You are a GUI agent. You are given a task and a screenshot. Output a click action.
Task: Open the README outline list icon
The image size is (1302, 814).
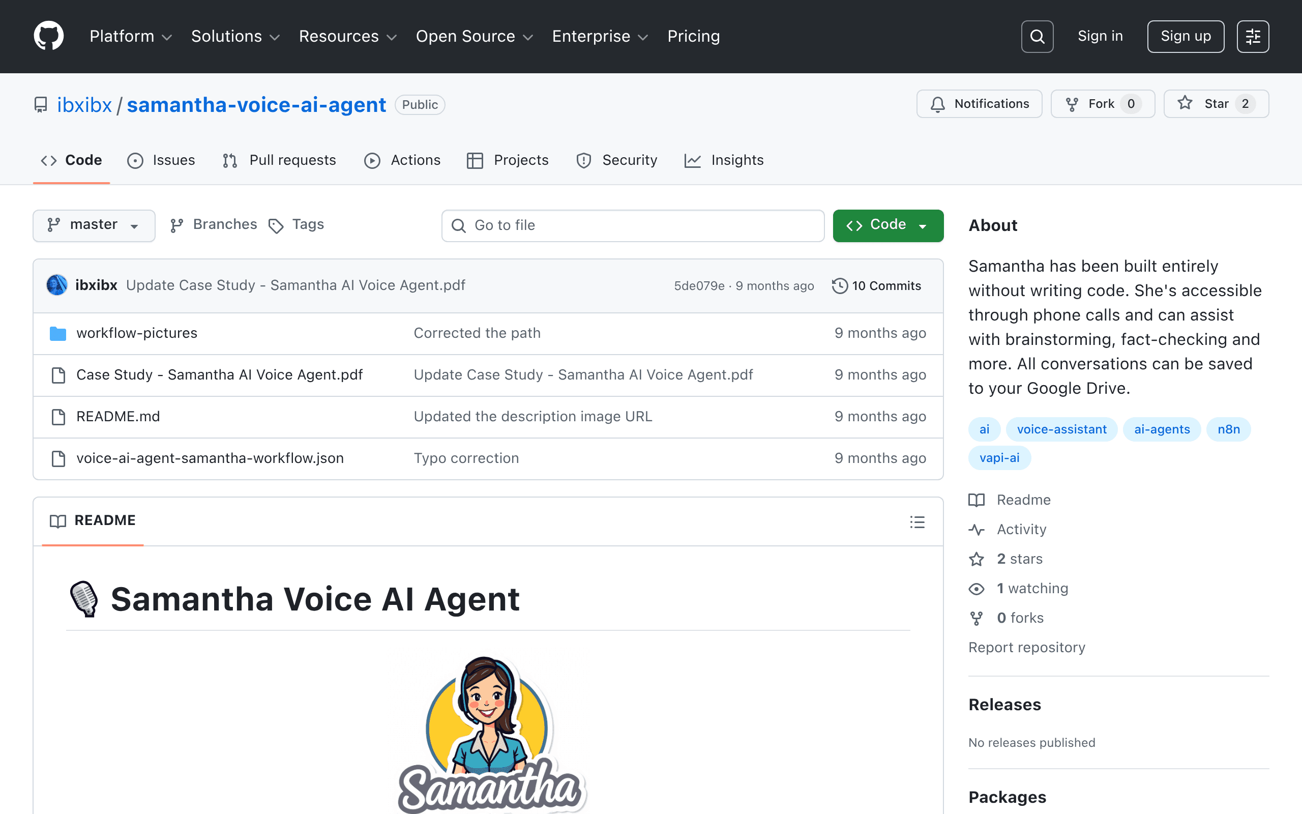918,521
